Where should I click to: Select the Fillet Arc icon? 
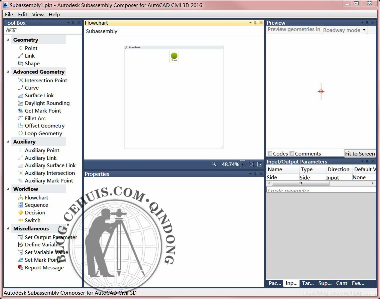click(x=21, y=118)
